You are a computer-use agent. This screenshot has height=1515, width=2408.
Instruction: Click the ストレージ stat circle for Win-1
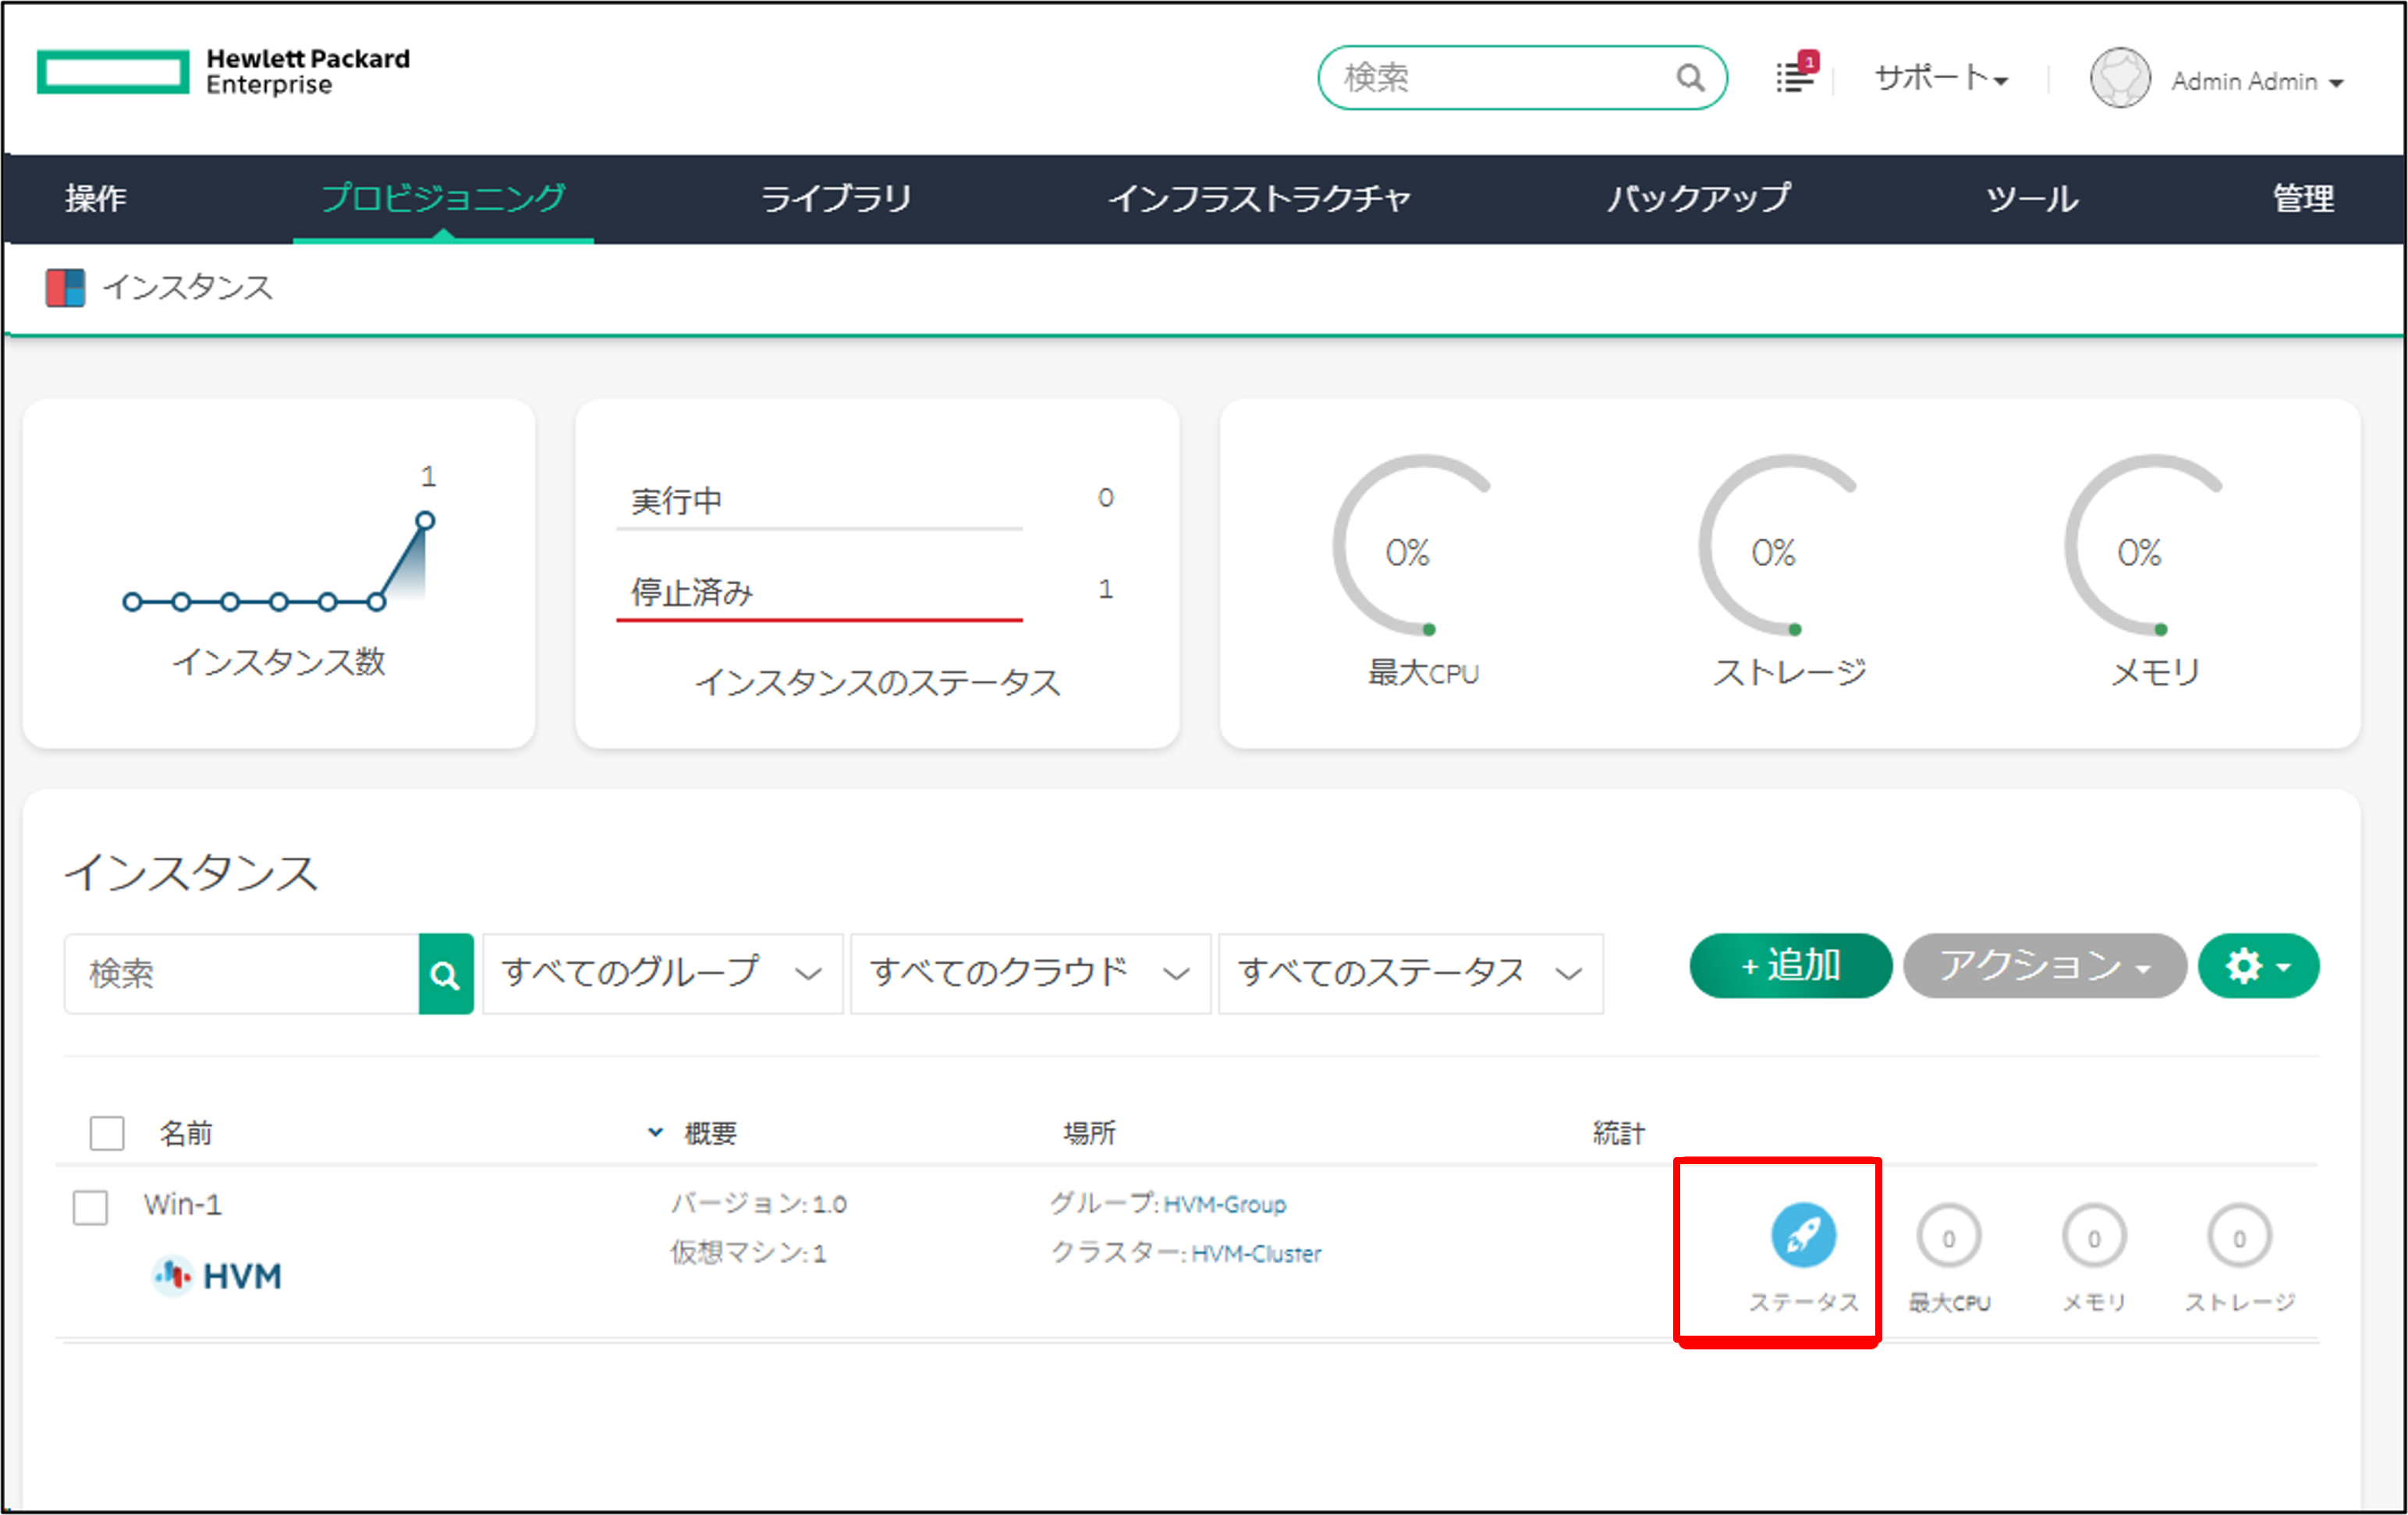[2238, 1235]
